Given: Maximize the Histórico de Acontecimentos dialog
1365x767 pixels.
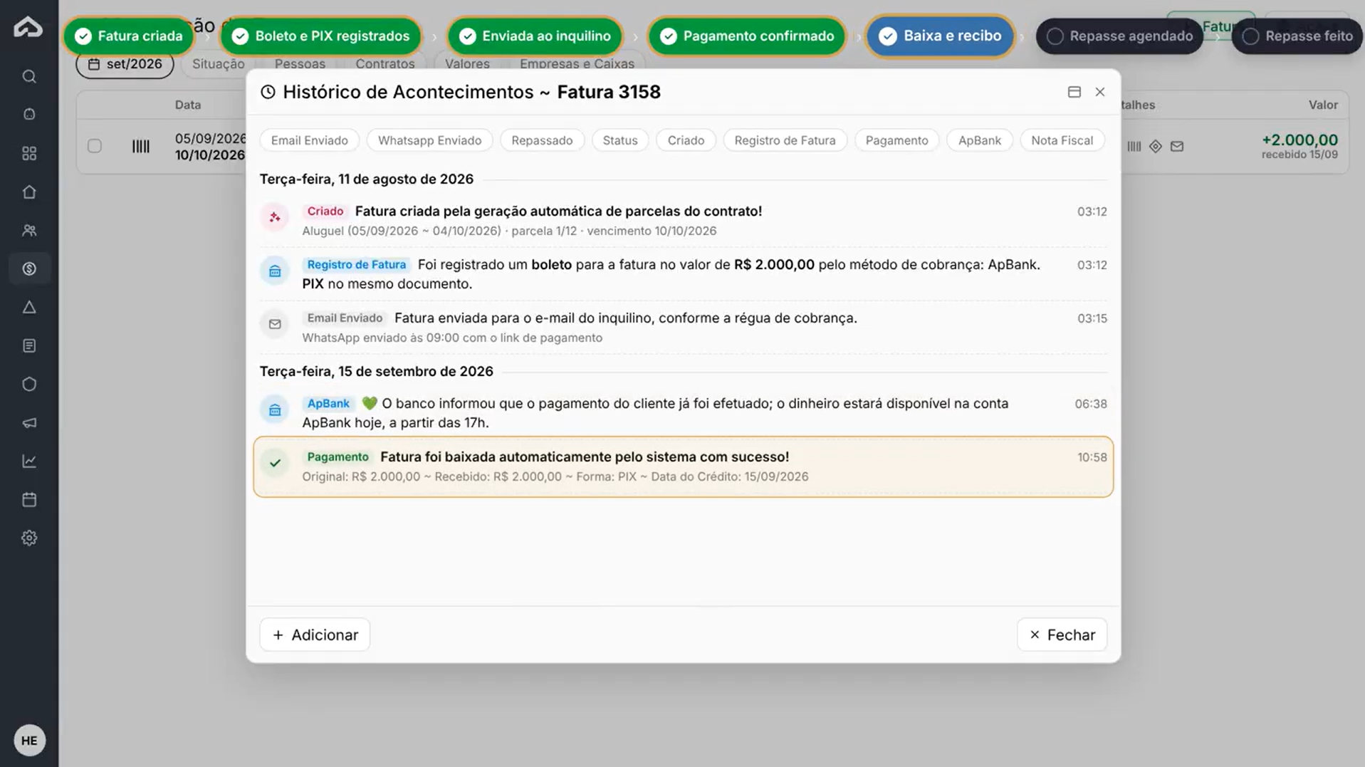Looking at the screenshot, I should tap(1074, 92).
